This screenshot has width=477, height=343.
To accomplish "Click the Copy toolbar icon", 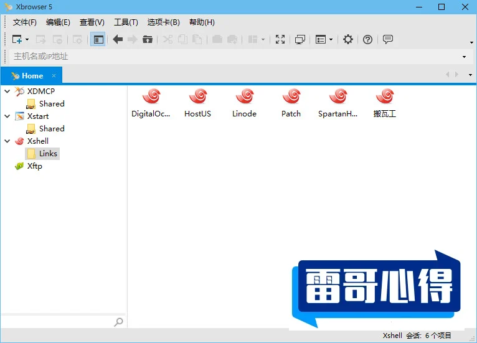I will point(182,40).
